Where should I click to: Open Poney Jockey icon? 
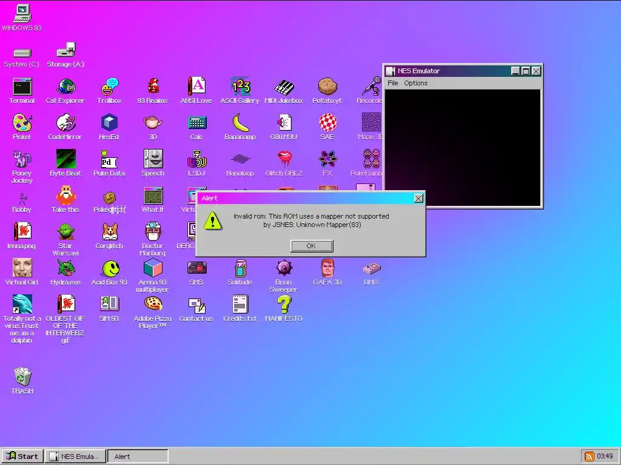point(22,159)
